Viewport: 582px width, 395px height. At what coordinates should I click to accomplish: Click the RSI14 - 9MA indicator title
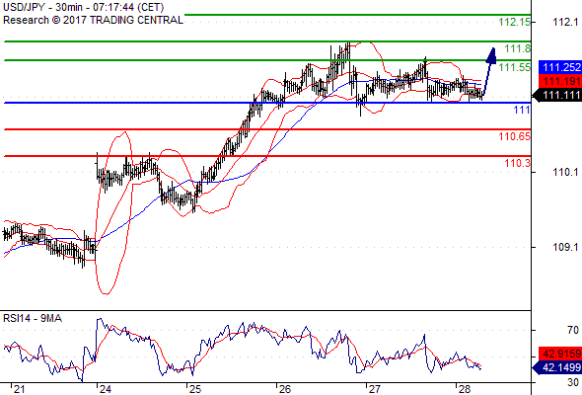(33, 318)
